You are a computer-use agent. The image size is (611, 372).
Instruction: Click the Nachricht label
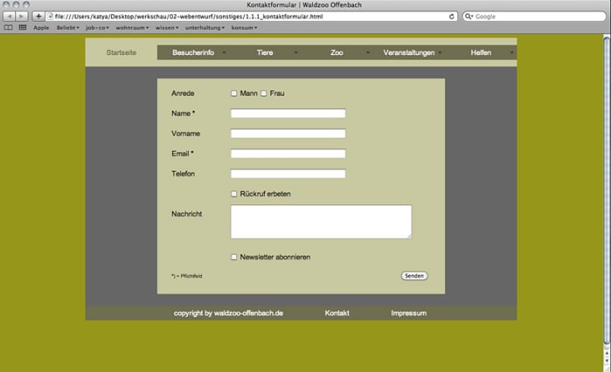pyautogui.click(x=187, y=214)
